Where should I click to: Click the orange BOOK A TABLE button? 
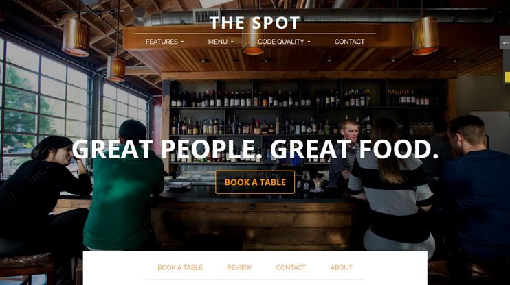tap(255, 182)
